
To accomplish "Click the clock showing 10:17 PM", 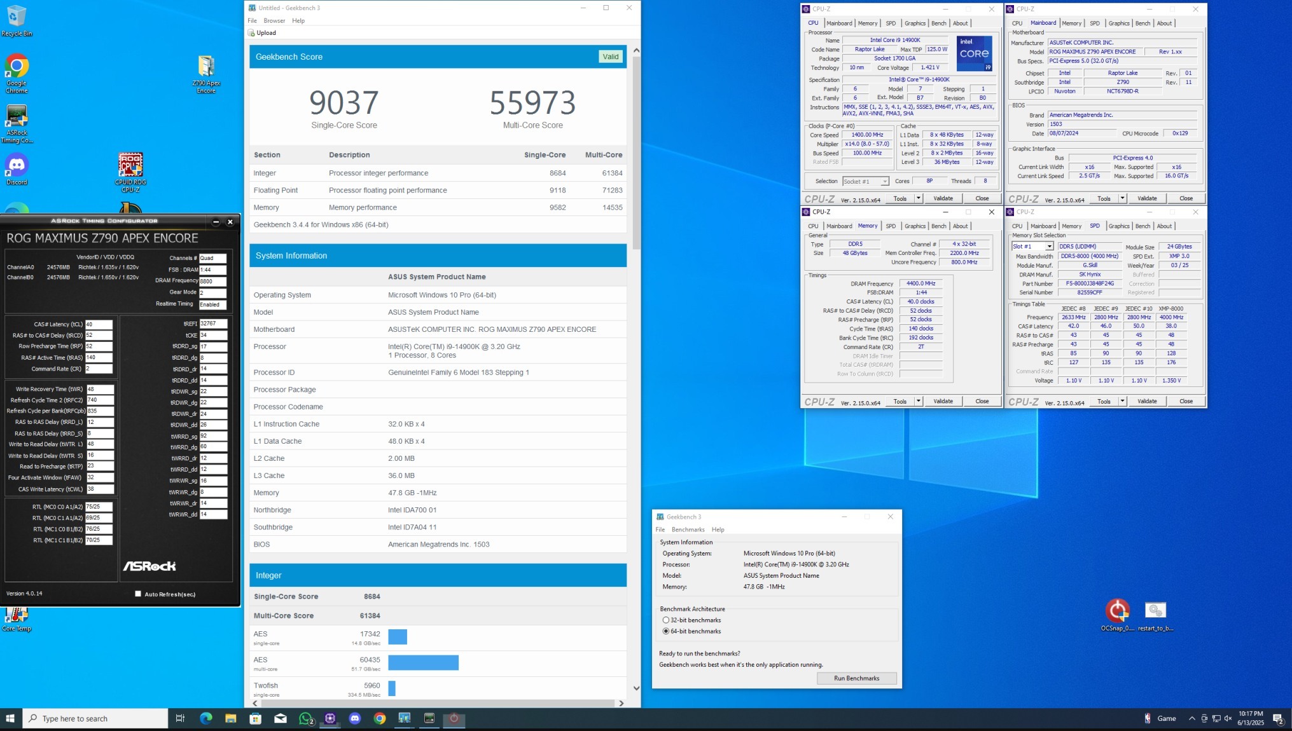I will [1251, 714].
